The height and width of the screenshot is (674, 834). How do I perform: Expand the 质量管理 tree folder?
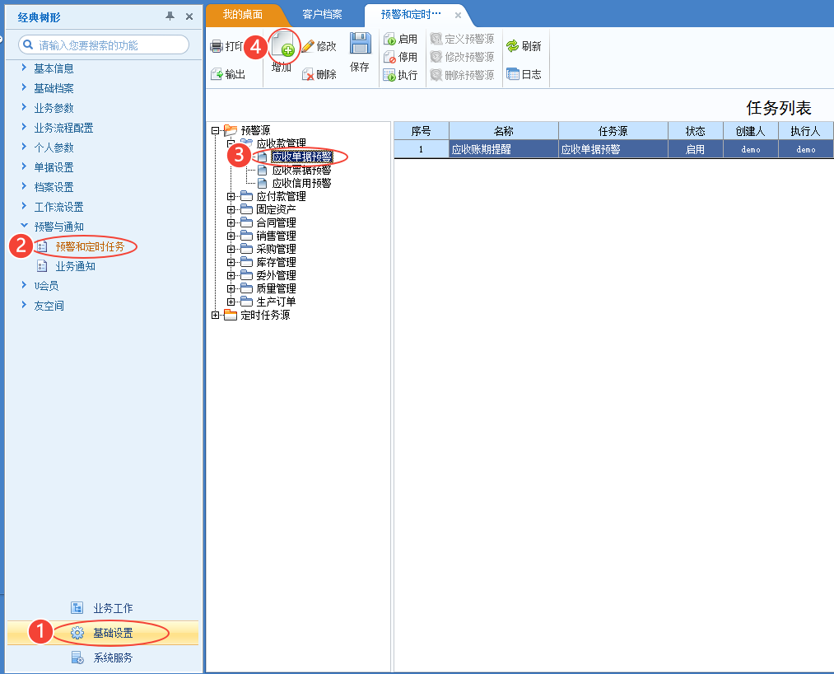coord(231,288)
